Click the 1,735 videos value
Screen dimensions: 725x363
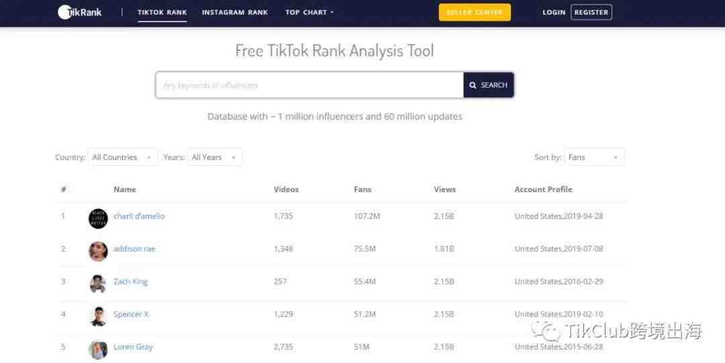click(283, 216)
